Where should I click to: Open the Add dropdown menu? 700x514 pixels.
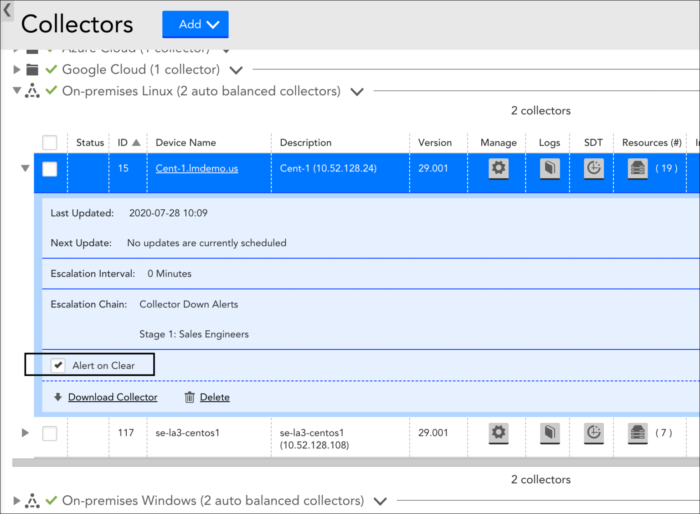(195, 24)
